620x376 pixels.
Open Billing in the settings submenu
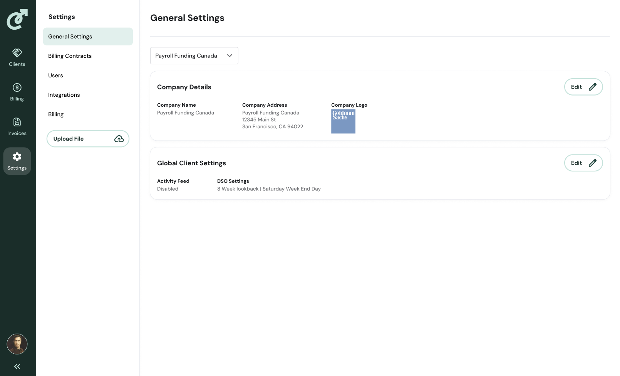[56, 114]
